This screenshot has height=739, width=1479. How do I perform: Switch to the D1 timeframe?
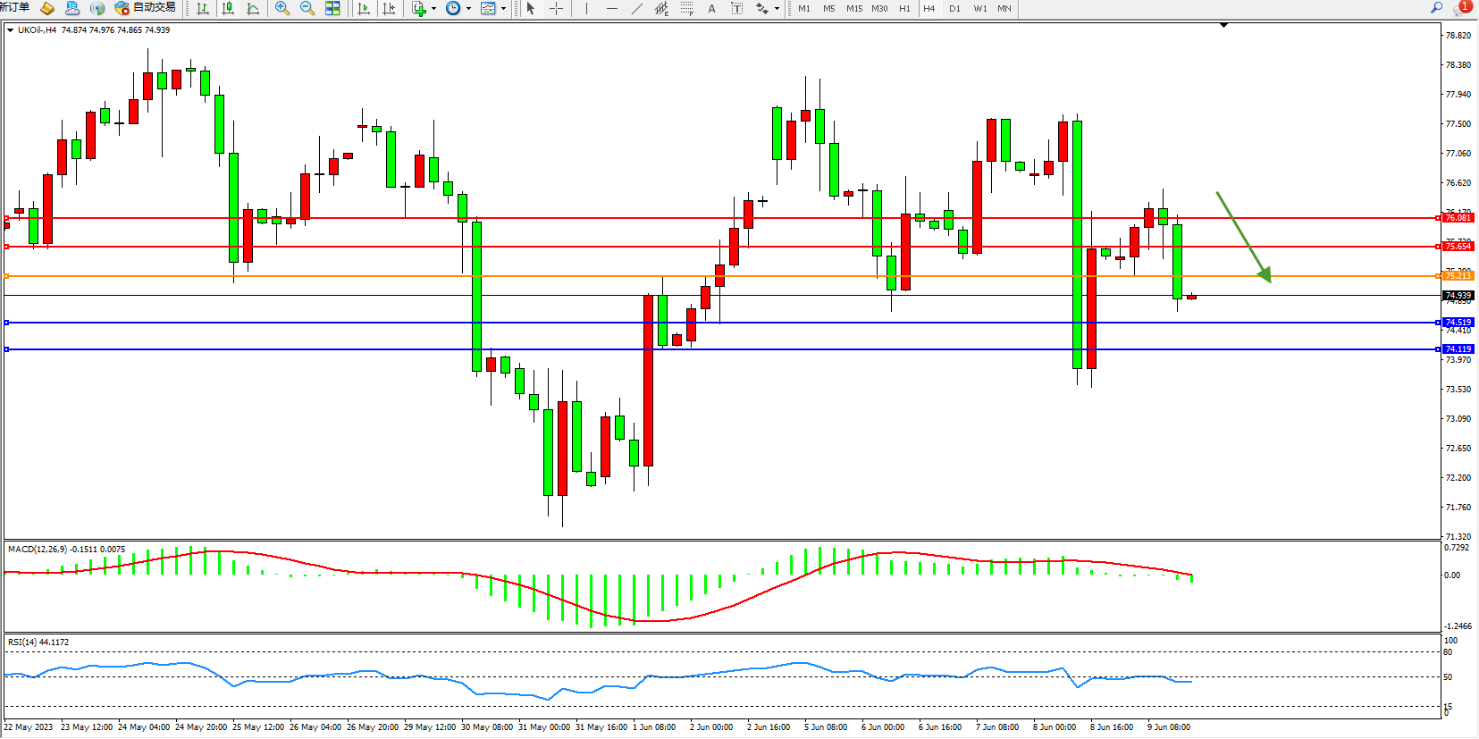coord(954,8)
